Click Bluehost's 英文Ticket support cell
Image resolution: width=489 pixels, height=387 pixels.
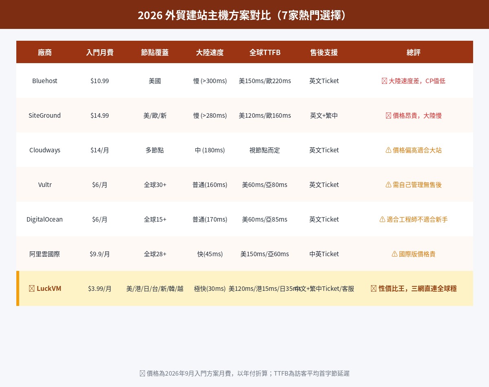coord(324,81)
